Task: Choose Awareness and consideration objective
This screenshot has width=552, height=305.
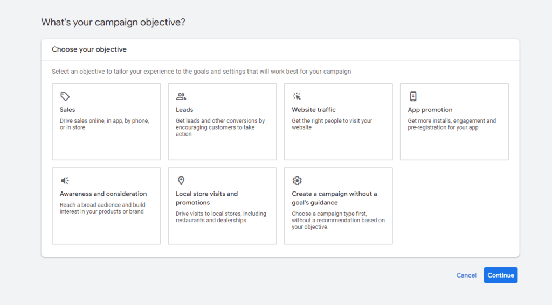Action: pyautogui.click(x=106, y=206)
